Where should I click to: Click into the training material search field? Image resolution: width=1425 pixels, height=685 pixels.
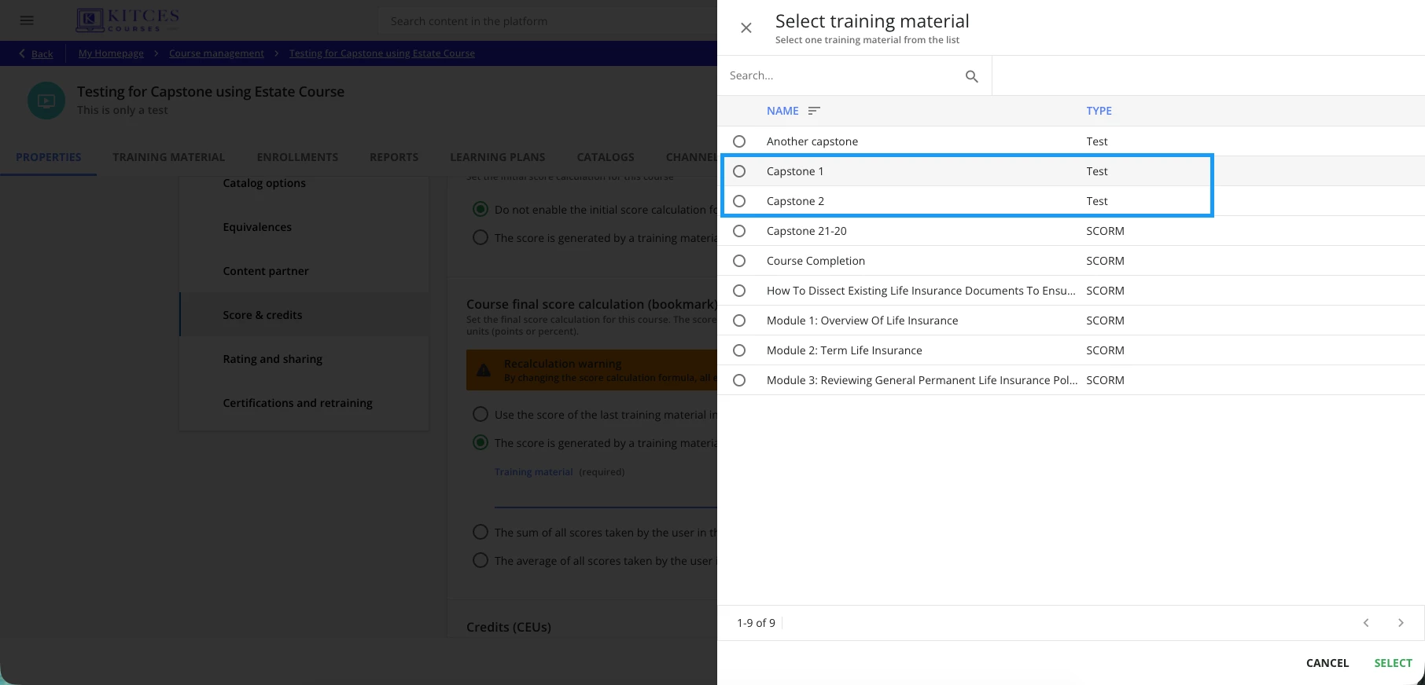[x=841, y=75]
